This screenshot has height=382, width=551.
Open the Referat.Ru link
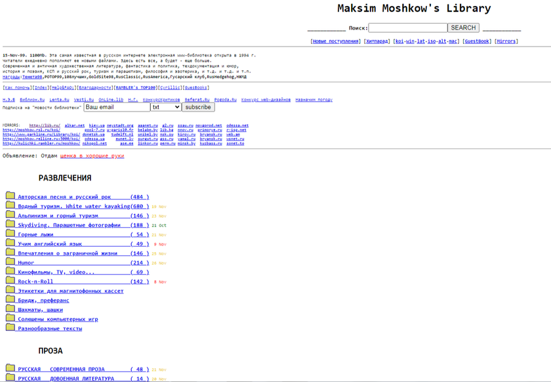pos(197,100)
